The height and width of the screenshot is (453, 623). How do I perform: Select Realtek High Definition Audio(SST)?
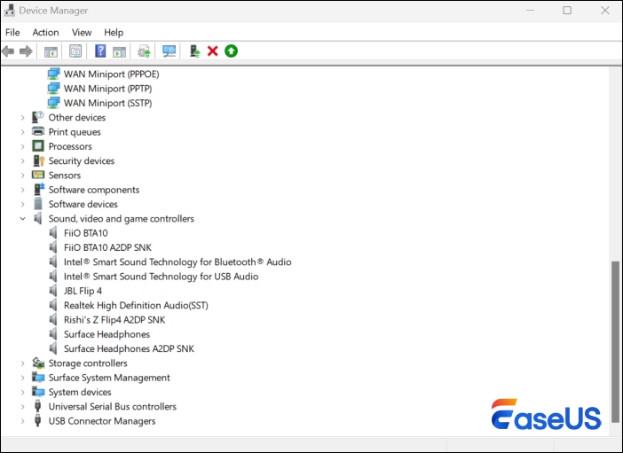136,305
